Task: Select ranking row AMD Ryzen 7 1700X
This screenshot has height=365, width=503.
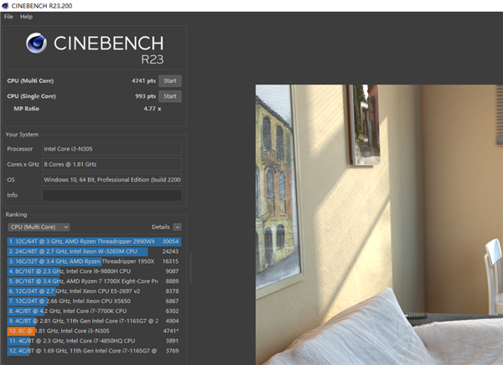Action: pyautogui.click(x=94, y=281)
